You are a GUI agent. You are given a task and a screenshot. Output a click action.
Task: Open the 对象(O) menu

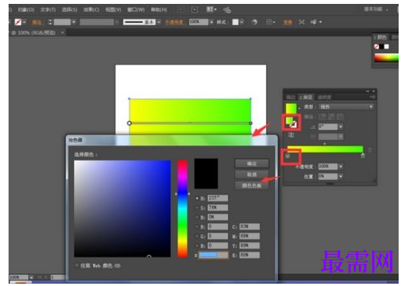[x=26, y=10]
